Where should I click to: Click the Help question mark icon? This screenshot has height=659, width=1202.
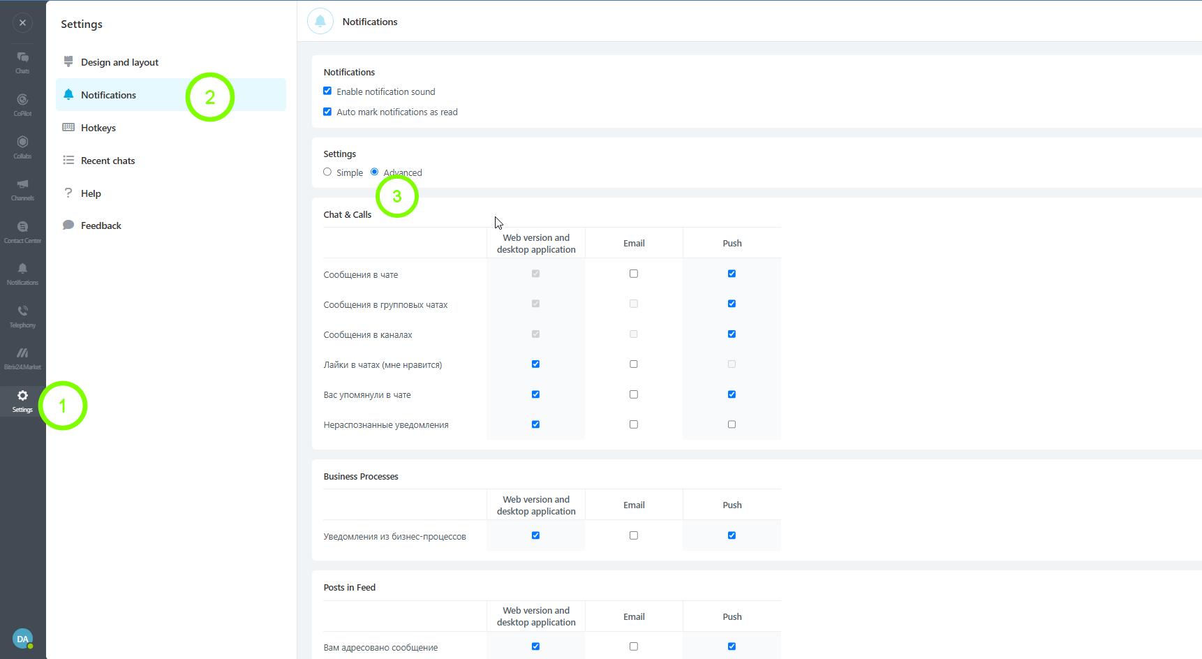(68, 193)
